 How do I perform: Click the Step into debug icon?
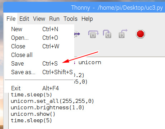[107, 34]
